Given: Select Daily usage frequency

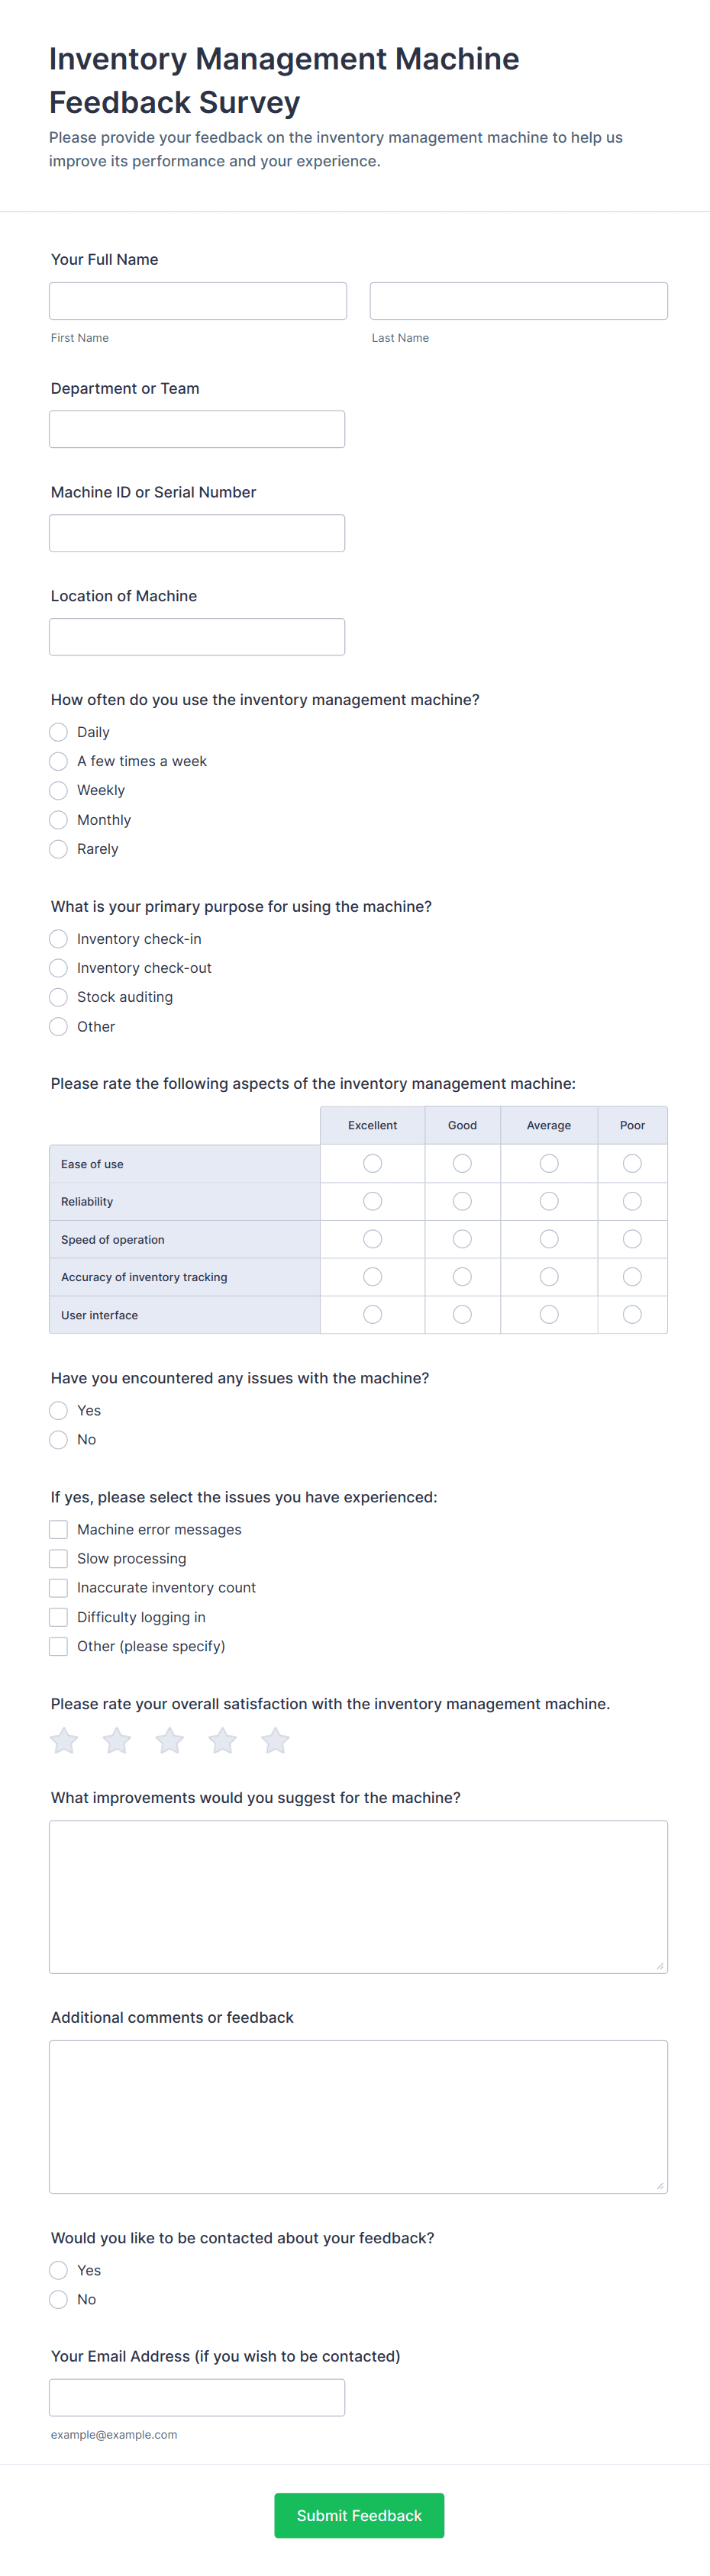Looking at the screenshot, I should click(x=59, y=732).
